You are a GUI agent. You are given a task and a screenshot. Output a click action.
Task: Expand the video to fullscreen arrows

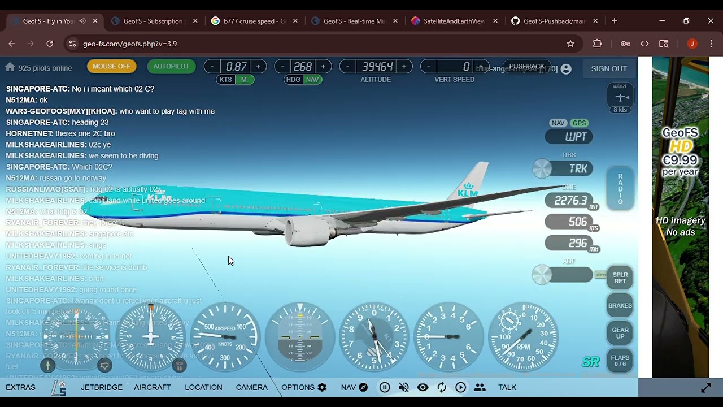[706, 388]
